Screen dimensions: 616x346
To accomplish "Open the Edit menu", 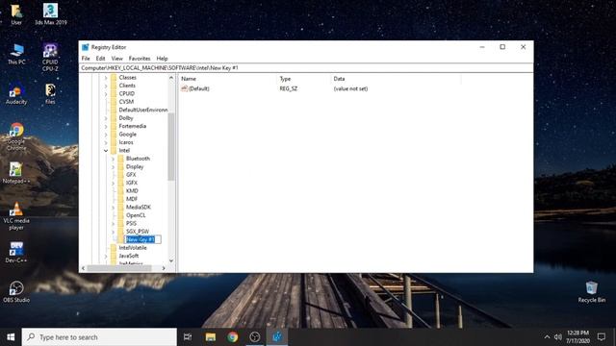I will point(100,58).
